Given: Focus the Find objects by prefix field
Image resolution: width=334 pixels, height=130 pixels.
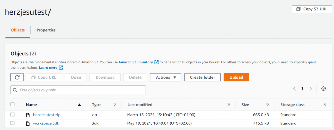Looking at the screenshot, I should (78, 90).
